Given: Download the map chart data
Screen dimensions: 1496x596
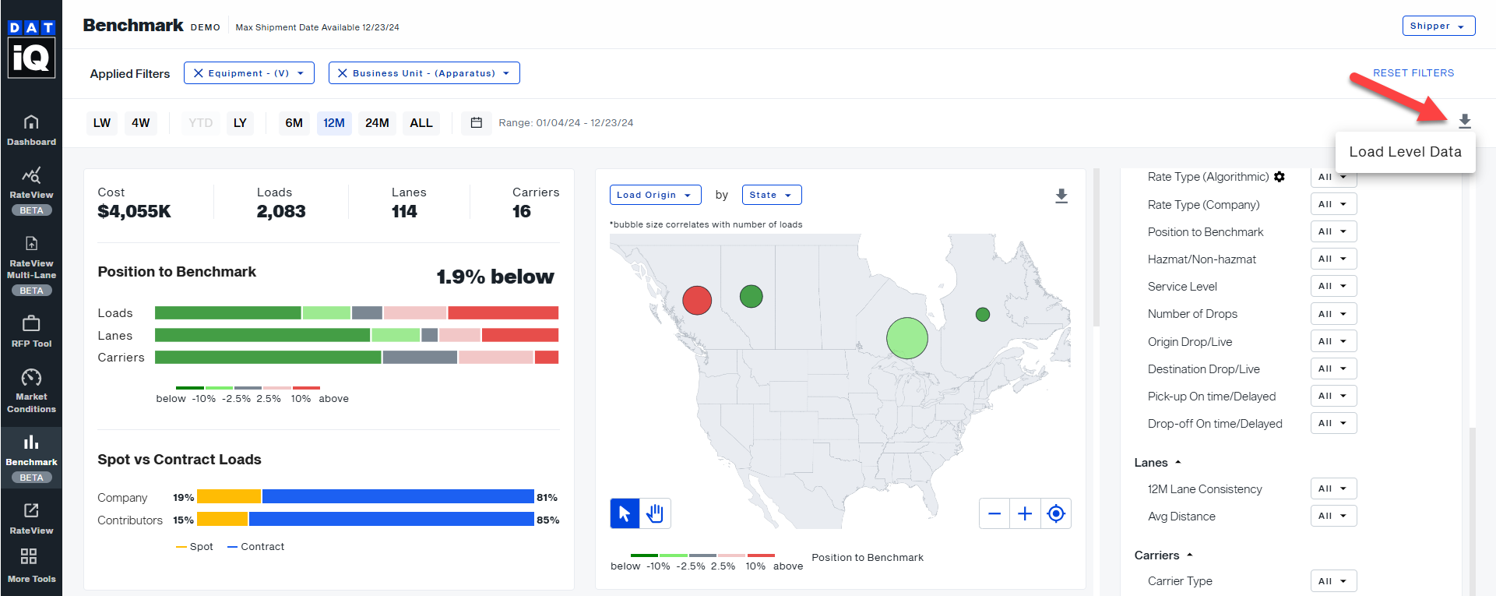Looking at the screenshot, I should (x=1061, y=196).
